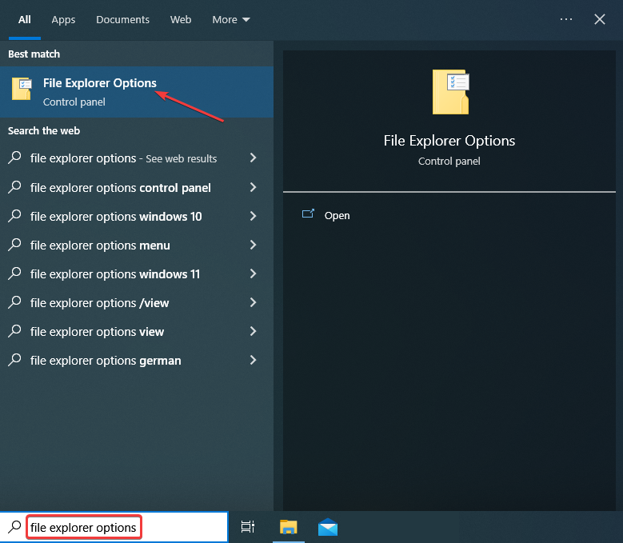
Task: Open File Explorer Options best match result
Action: point(100,91)
